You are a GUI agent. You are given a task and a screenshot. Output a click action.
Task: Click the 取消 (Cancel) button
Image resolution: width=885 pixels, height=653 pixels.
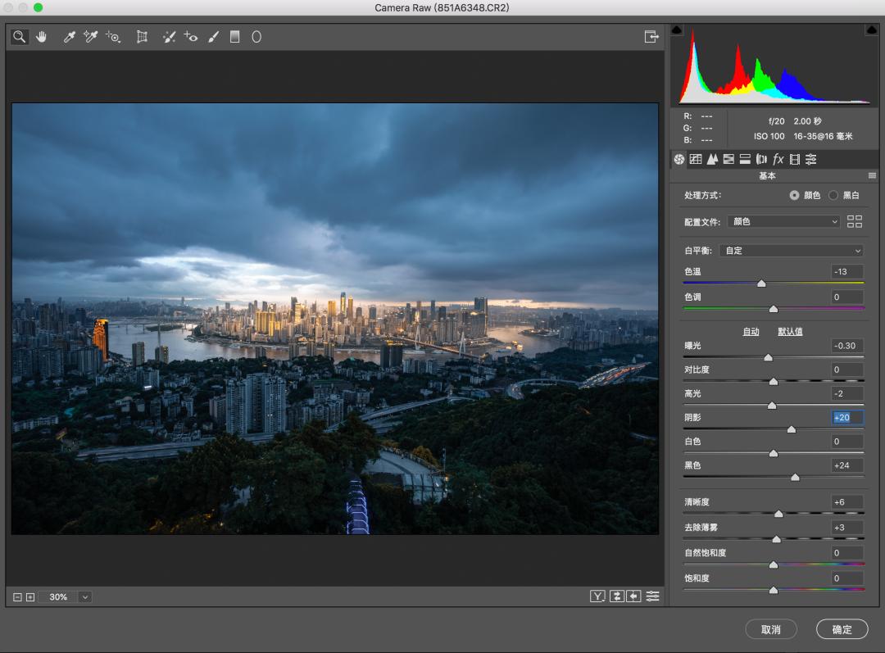pyautogui.click(x=770, y=629)
